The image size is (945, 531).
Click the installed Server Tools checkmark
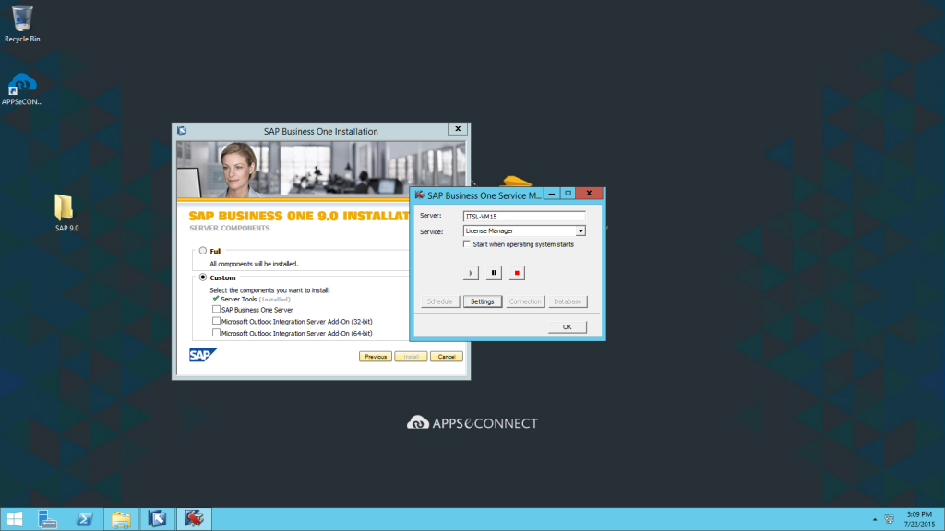216,298
